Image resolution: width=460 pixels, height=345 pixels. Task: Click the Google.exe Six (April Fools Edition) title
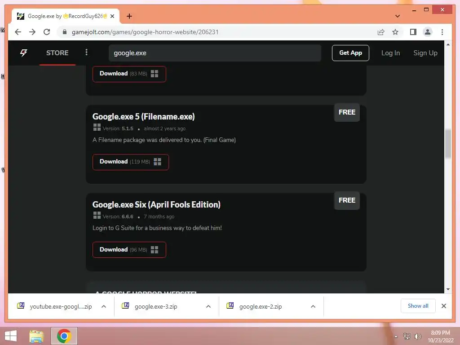pos(156,204)
